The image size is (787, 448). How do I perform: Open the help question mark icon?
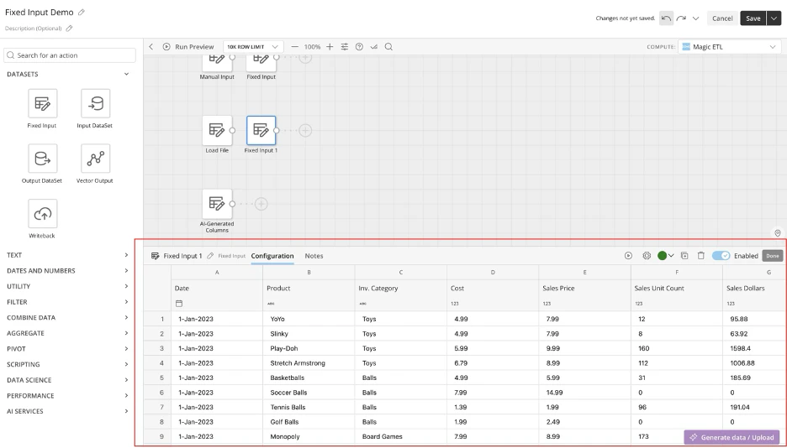359,46
